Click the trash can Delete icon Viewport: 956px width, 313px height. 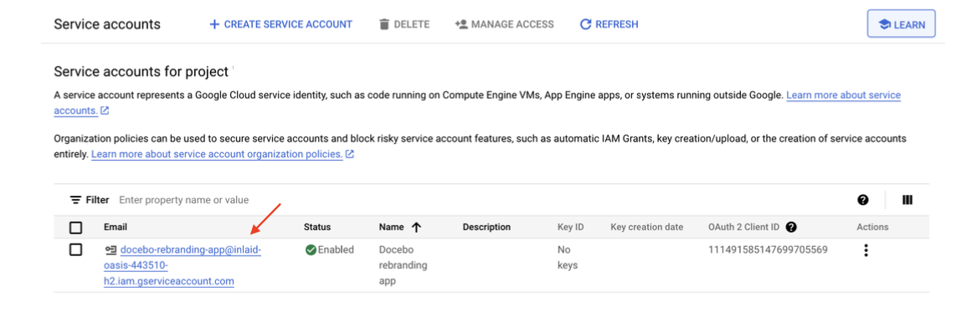(x=384, y=24)
